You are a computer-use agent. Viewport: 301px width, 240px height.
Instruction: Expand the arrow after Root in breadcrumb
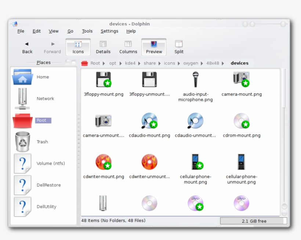(104, 63)
